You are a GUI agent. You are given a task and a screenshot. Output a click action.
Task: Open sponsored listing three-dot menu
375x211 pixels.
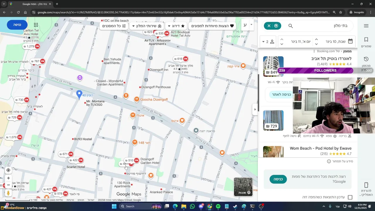coord(314,51)
